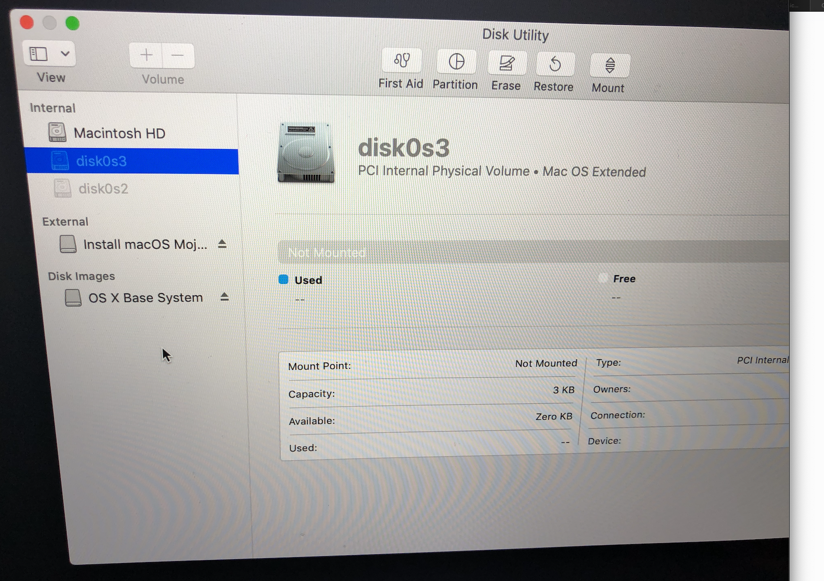Click the Macintosh HD drive icon
This screenshot has width=824, height=581.
tap(57, 132)
